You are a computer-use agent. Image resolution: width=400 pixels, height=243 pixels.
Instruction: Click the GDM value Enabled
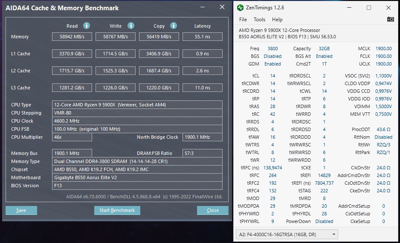tap(272, 64)
